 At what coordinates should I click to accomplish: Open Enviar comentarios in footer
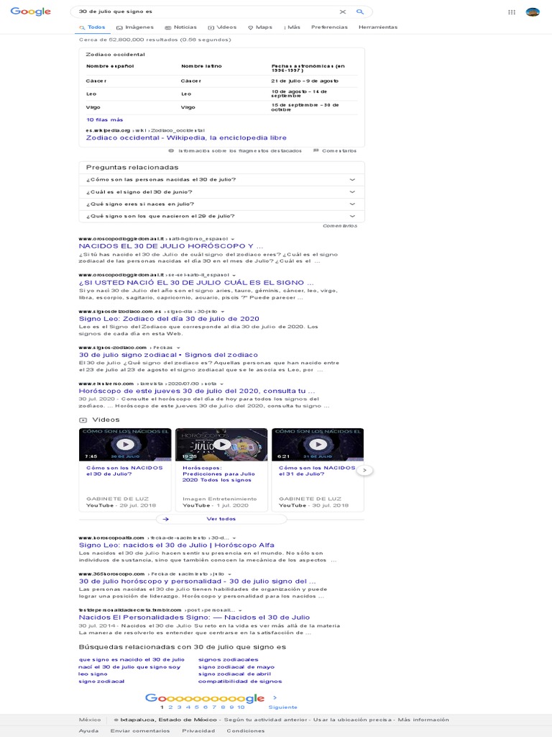point(140,731)
